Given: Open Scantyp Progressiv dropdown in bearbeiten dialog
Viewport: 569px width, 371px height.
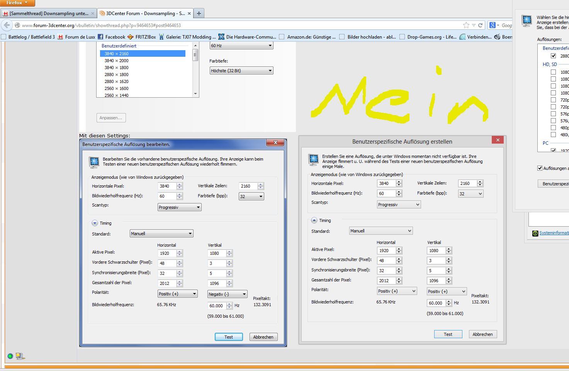Looking at the screenshot, I should 180,207.
